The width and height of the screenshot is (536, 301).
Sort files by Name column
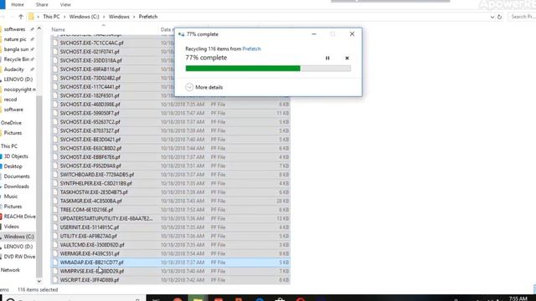[x=58, y=30]
